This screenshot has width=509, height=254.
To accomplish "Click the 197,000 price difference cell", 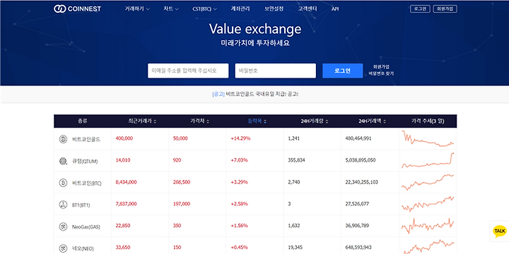I will 182,204.
